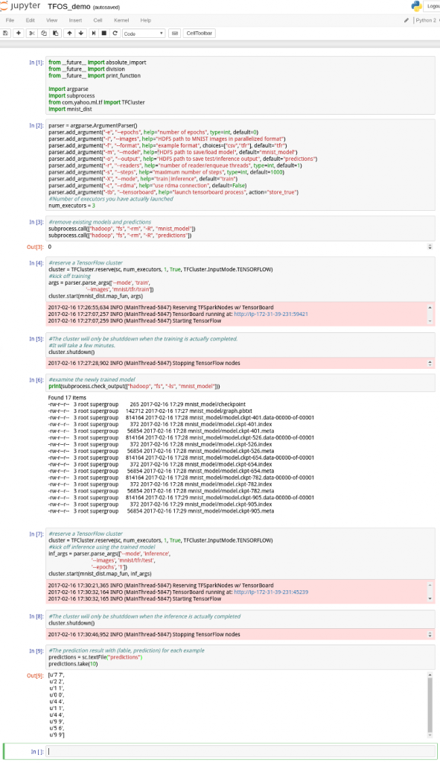The width and height of the screenshot is (440, 763).
Task: Move the selected cell up with the arrow icon
Action: pyautogui.click(x=69, y=33)
